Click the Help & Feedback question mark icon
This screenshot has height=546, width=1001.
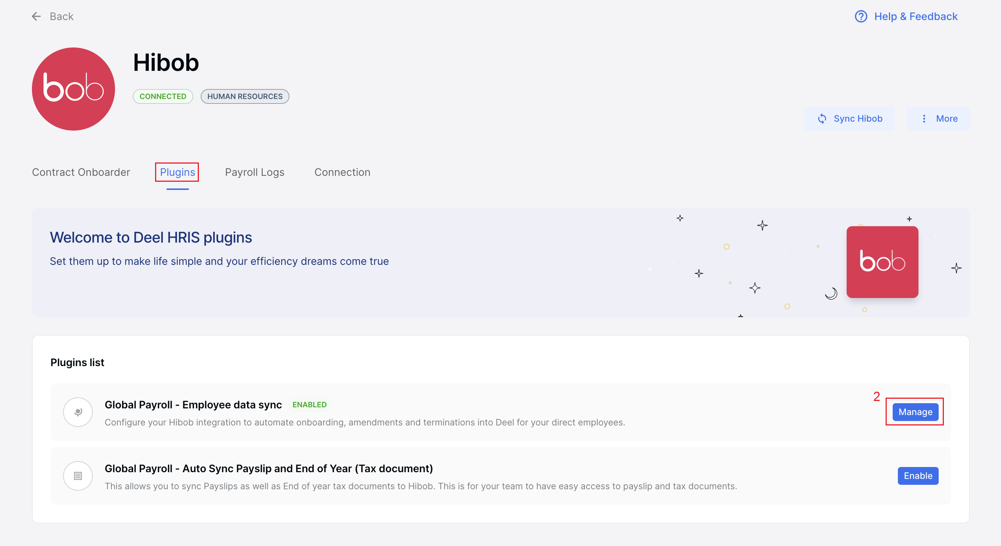[861, 16]
